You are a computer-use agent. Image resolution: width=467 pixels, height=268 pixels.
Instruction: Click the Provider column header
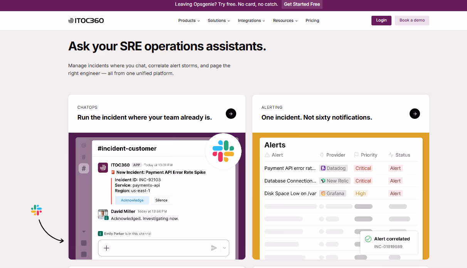coord(336,155)
